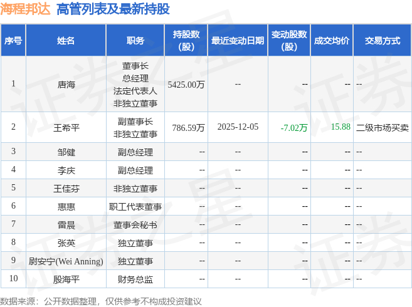Click serial number 10
This screenshot has height=307, width=412.
tap(13, 278)
